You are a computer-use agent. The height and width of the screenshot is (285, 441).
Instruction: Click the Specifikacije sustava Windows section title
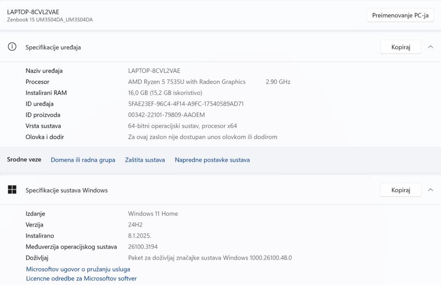pos(67,190)
